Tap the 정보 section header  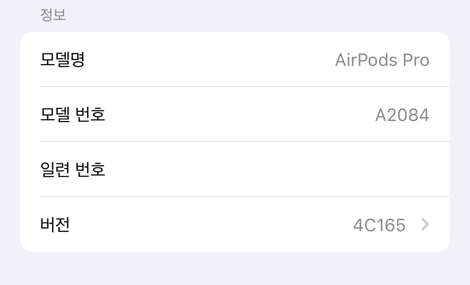[x=53, y=15]
